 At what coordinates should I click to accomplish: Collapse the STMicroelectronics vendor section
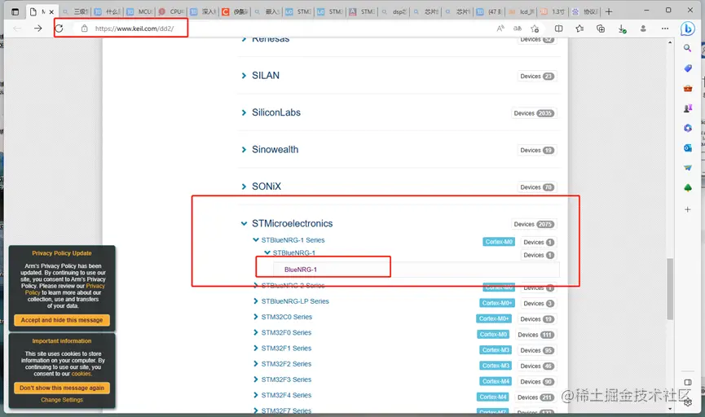244,223
